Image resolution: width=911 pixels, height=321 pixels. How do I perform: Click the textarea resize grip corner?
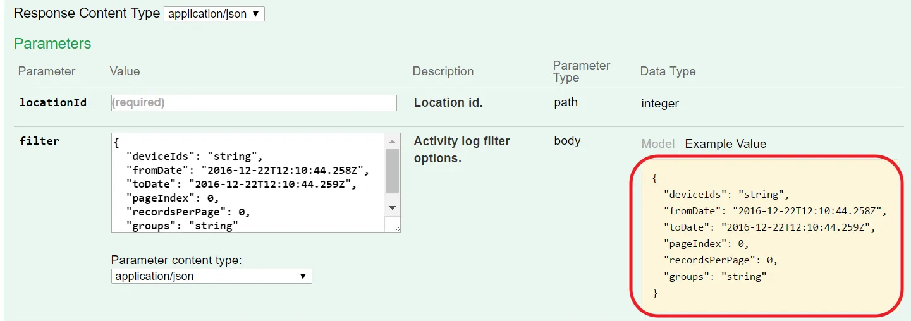coord(396,229)
